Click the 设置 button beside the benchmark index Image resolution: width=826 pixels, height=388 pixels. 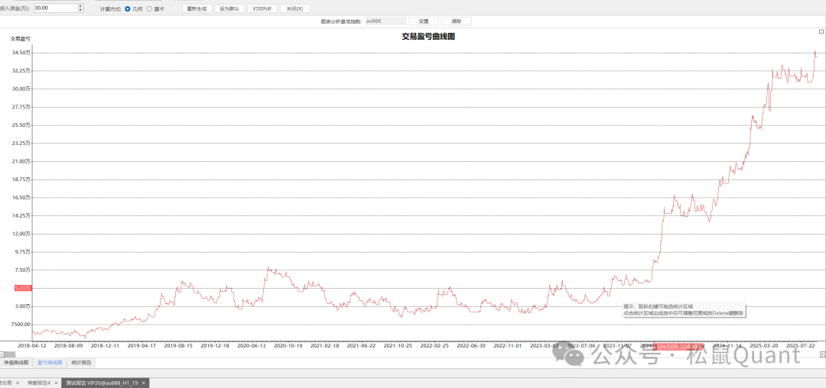coord(424,21)
